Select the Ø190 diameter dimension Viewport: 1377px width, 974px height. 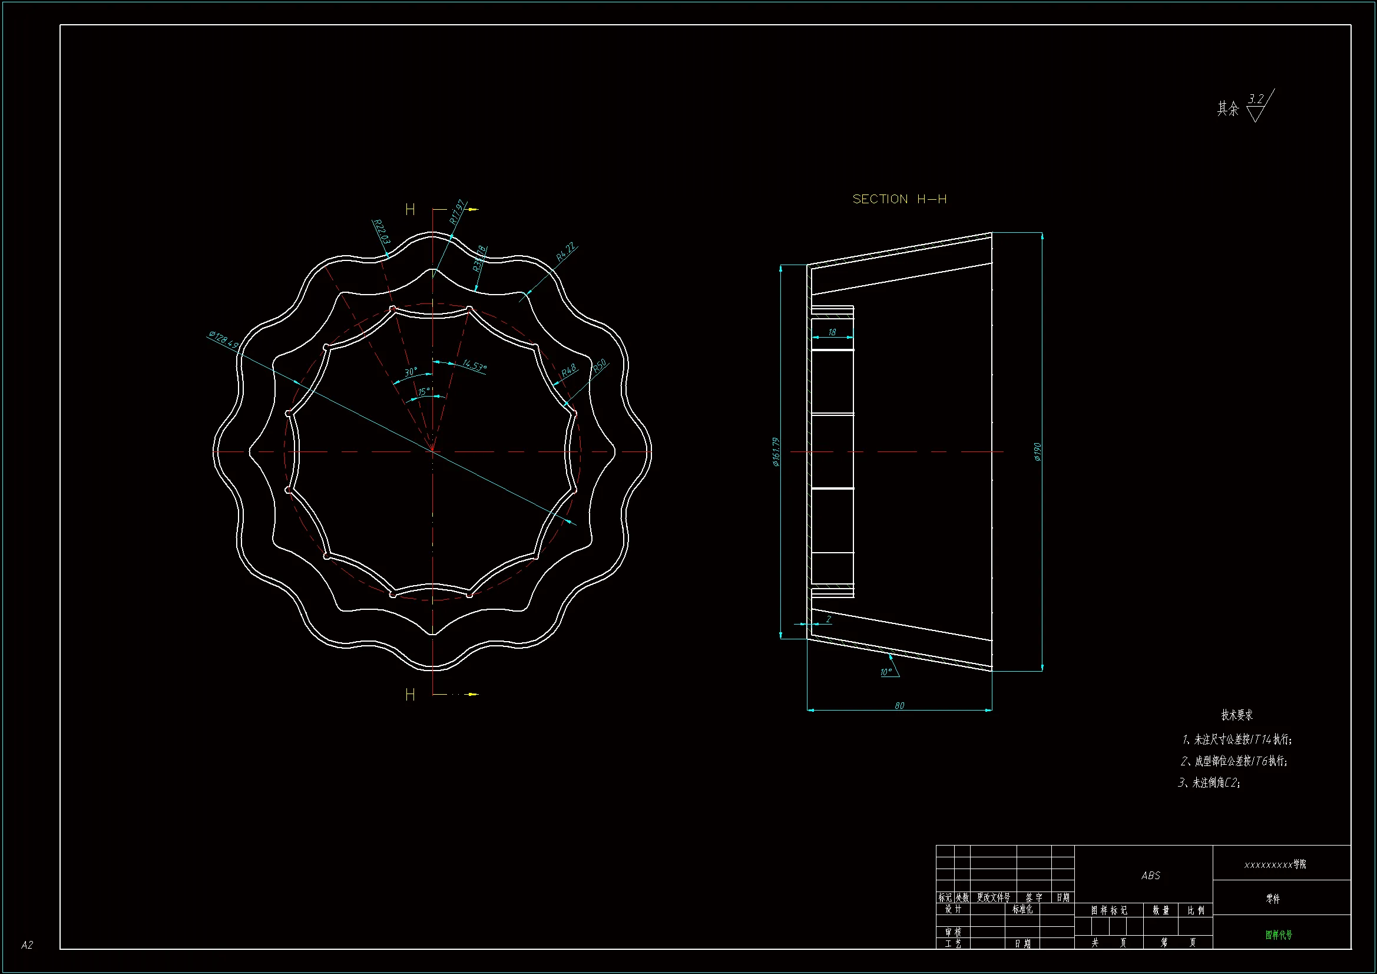(1038, 451)
